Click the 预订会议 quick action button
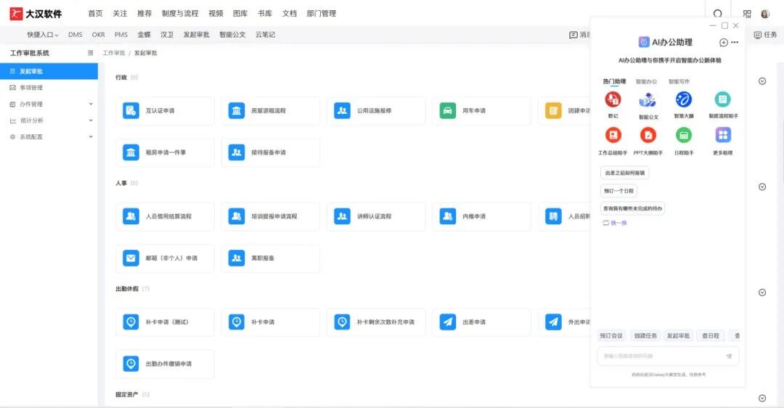784x408 pixels. (x=611, y=335)
